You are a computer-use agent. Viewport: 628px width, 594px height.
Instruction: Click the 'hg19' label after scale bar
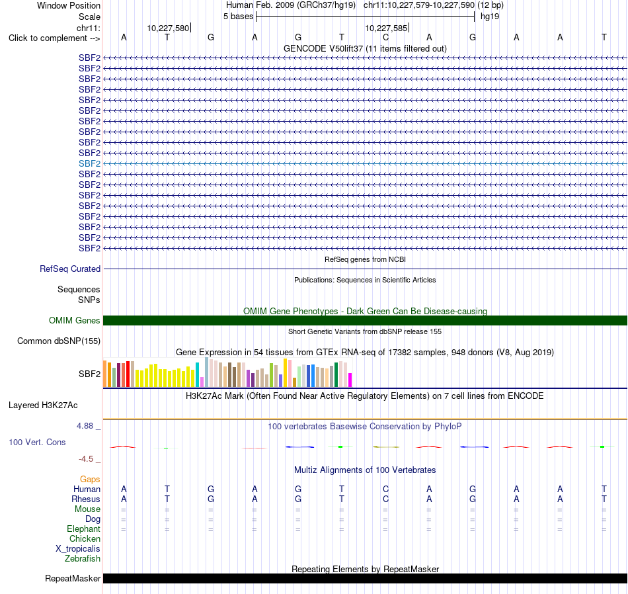tap(489, 17)
